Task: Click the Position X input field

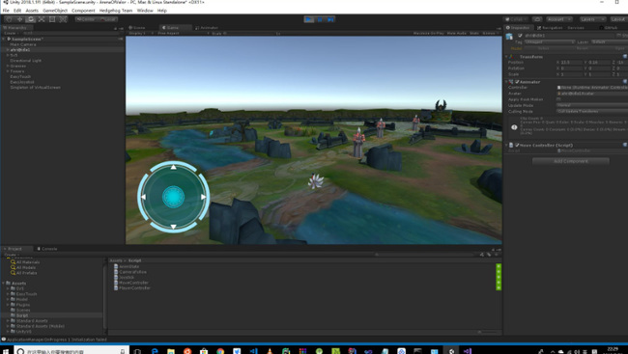Action: click(571, 63)
